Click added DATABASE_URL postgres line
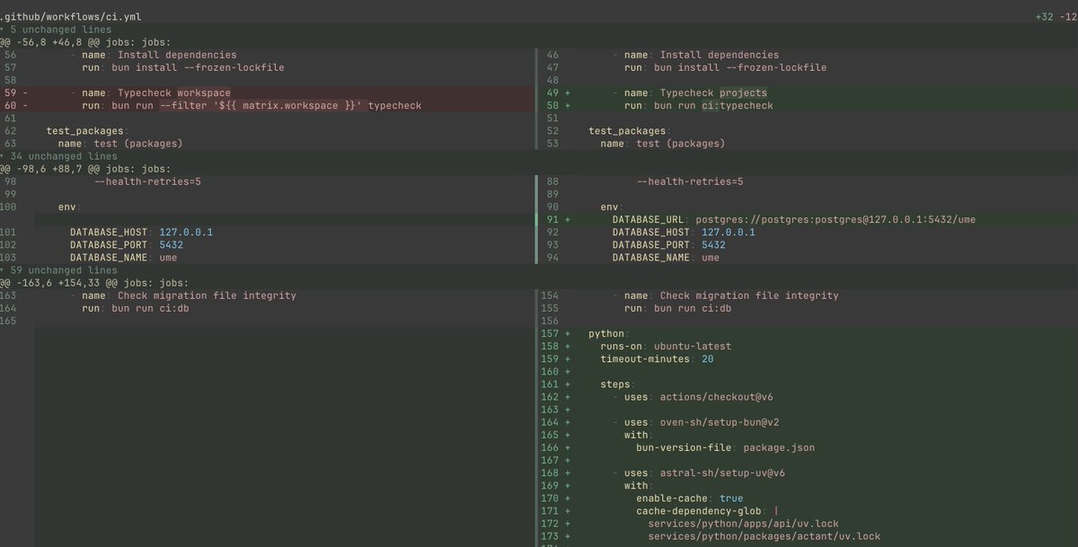The image size is (1078, 547). (794, 219)
